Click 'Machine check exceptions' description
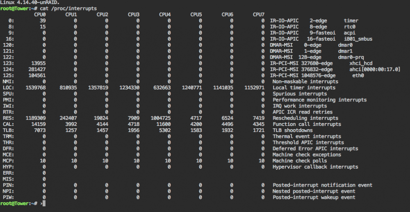This screenshot has width=410, height=212. (307, 155)
